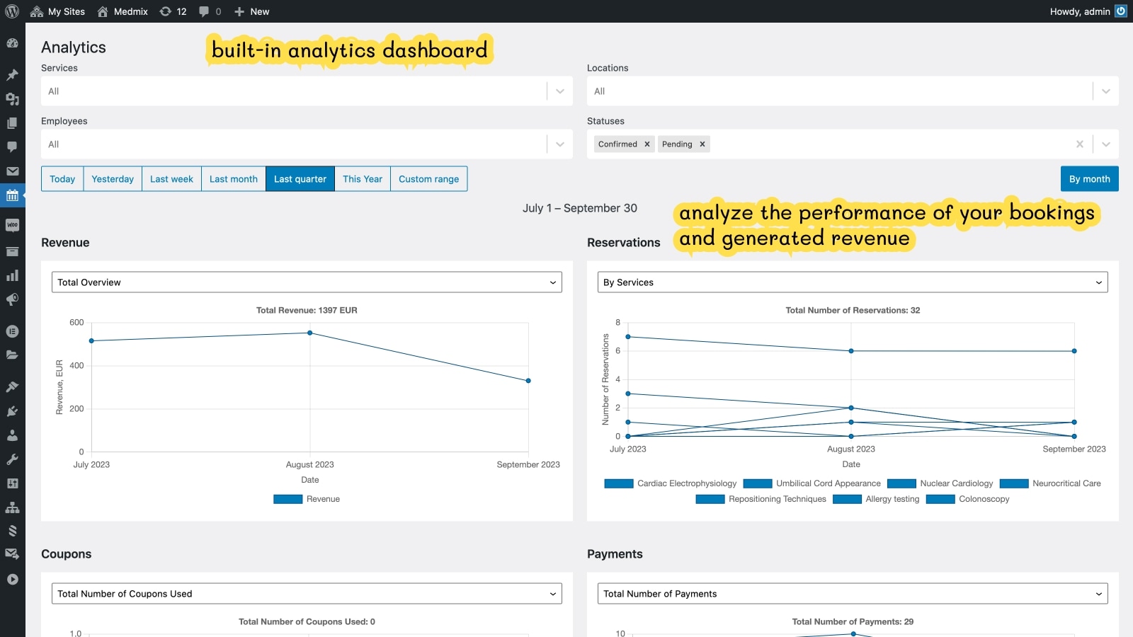This screenshot has width=1133, height=637.
Task: Toggle Colonoscopy legend item
Action: 968,499
